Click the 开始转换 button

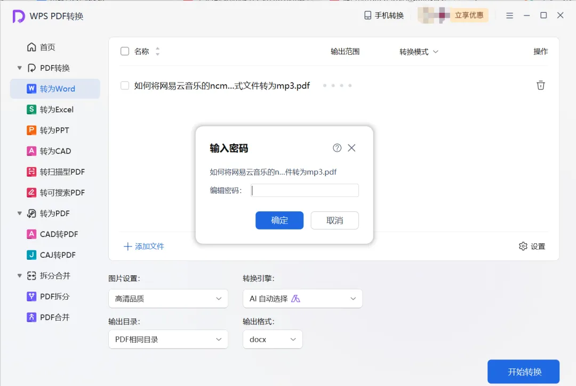[524, 372]
